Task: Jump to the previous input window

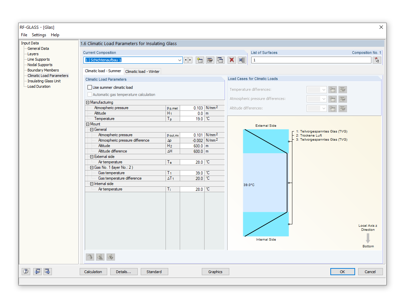Action: [37, 271]
